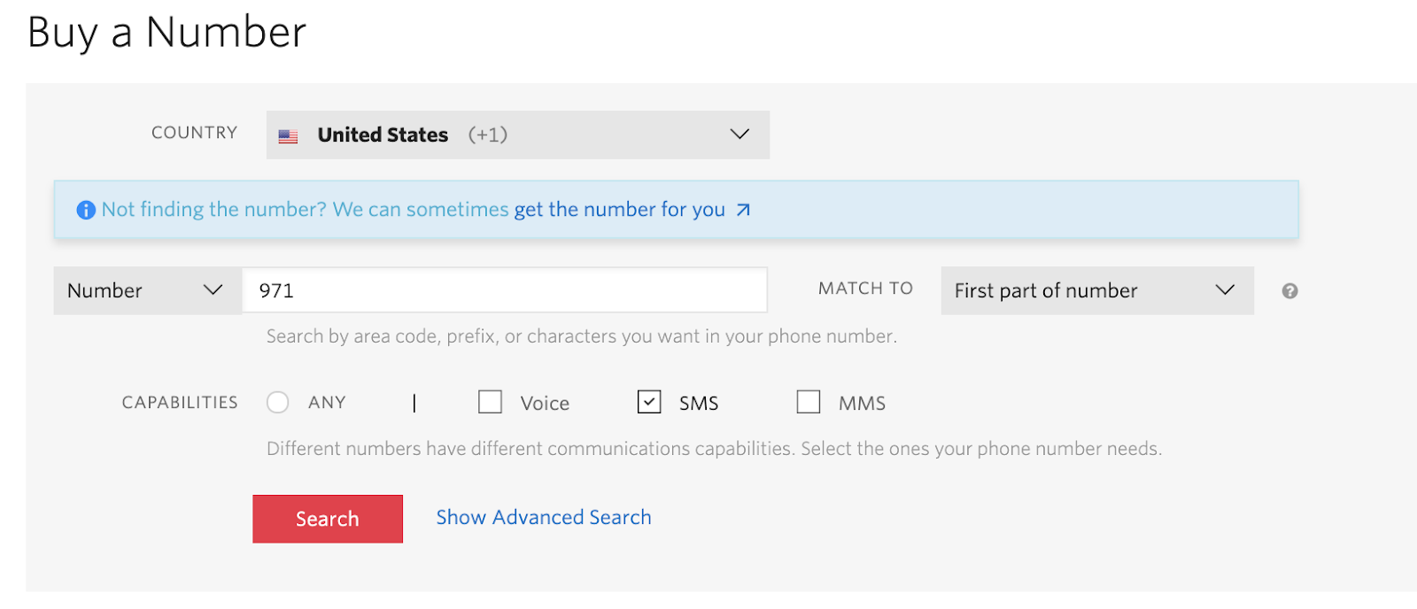Follow the 'get the number for you' link
The width and height of the screenshot is (1417, 609).
coord(619,210)
